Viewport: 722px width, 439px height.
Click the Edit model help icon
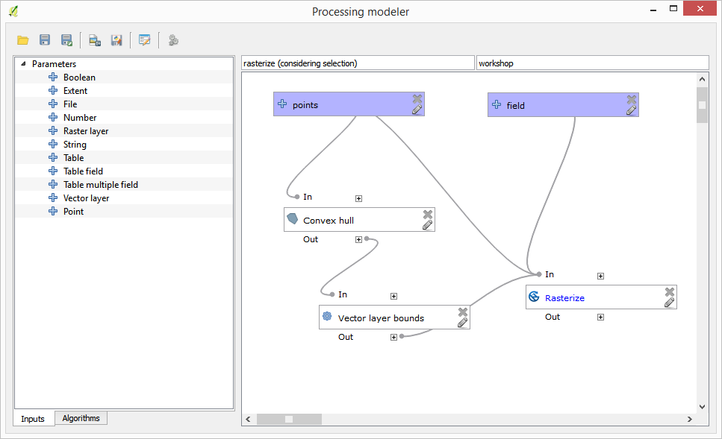tap(144, 40)
